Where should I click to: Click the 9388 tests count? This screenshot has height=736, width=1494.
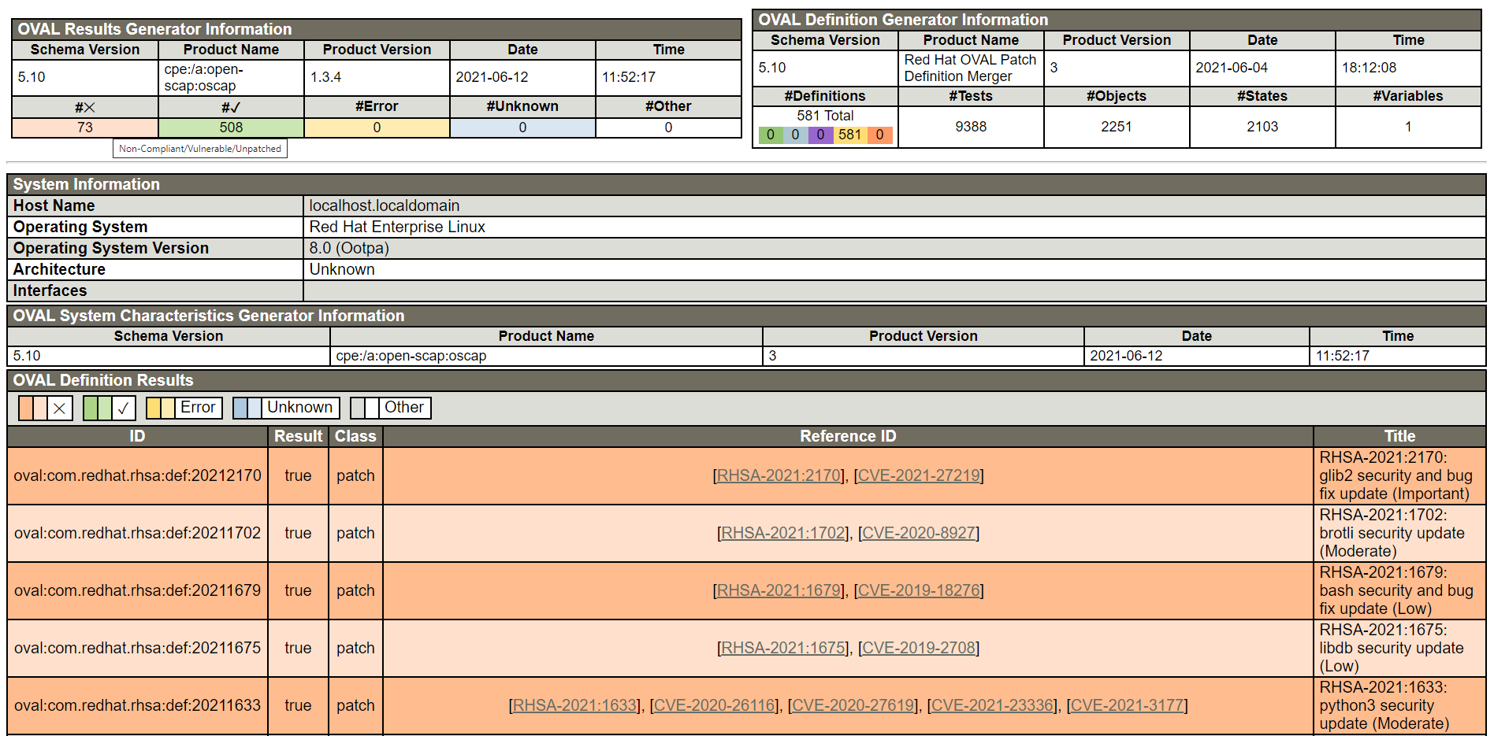point(971,127)
